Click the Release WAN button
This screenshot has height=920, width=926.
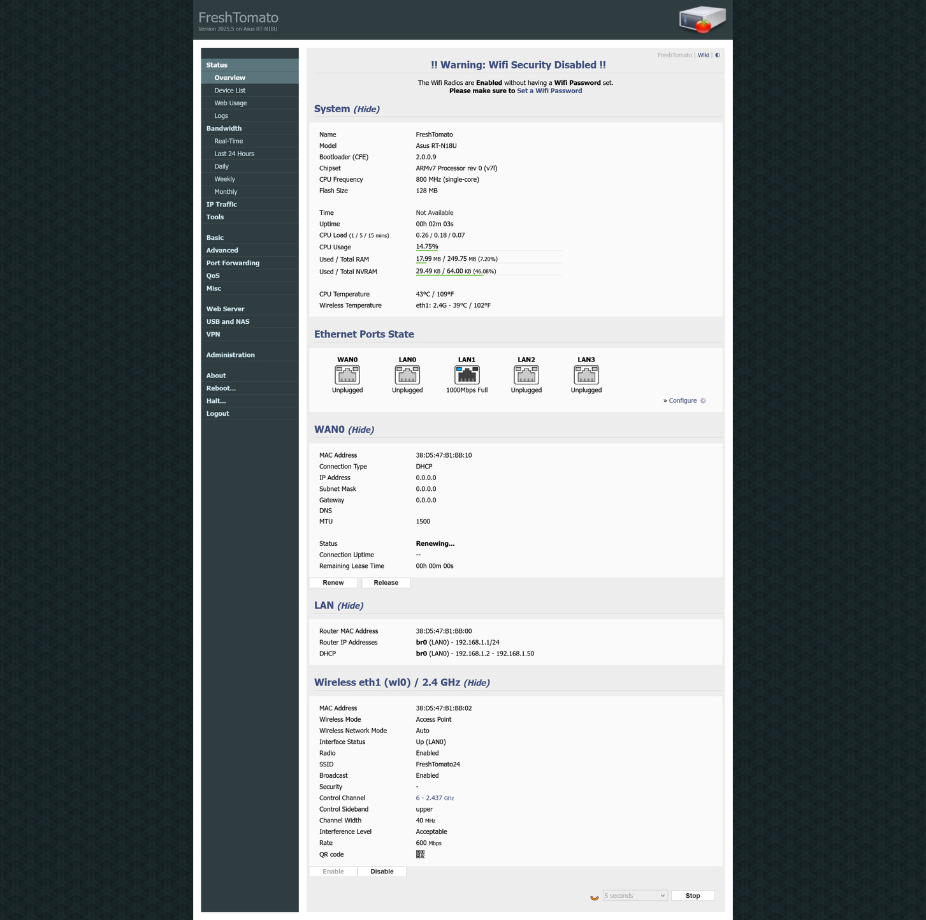tap(386, 583)
